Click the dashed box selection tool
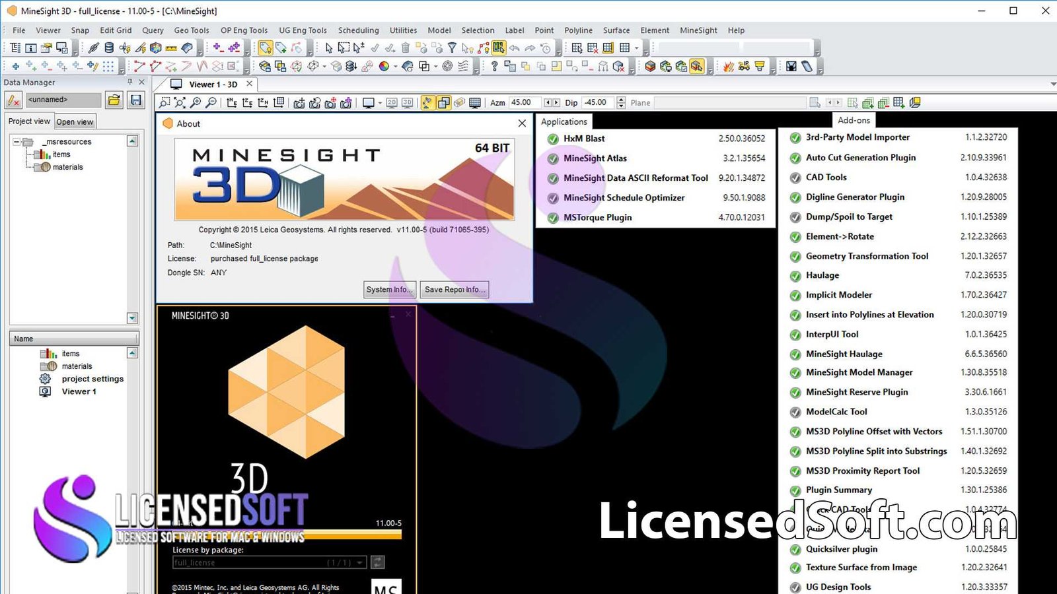The image size is (1057, 594). [344, 48]
